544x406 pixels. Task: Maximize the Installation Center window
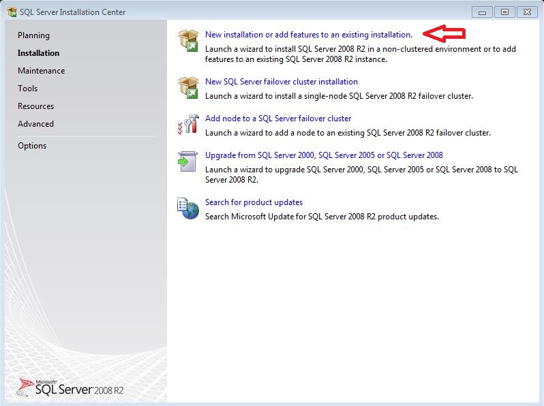[x=504, y=12]
